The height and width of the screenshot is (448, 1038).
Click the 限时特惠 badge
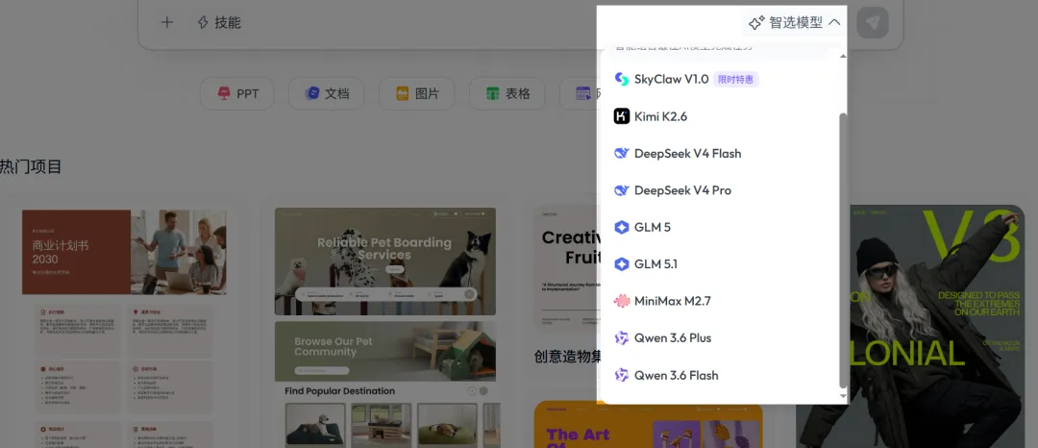735,80
